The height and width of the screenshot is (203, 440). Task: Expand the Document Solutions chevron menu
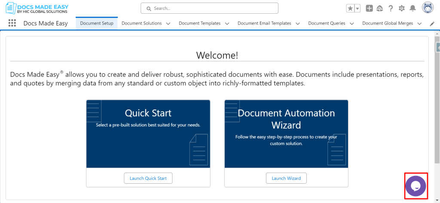(x=168, y=24)
